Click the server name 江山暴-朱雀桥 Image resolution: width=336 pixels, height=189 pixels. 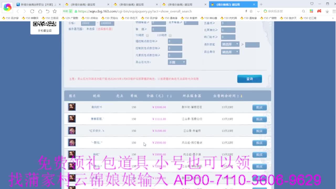click(192, 131)
